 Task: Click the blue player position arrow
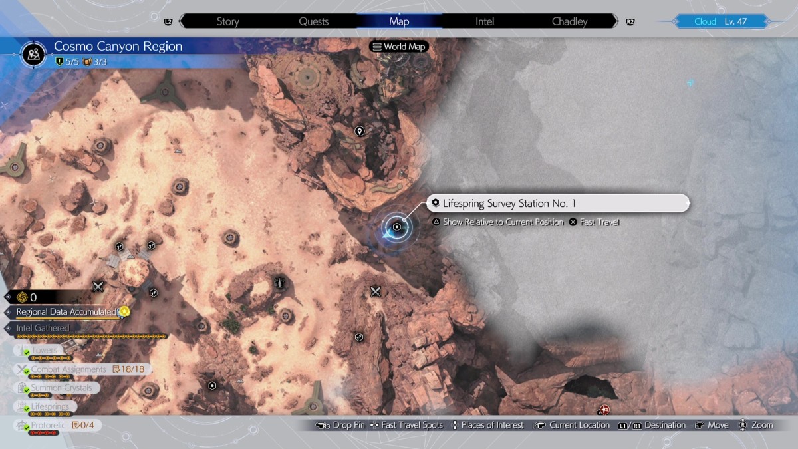pos(388,235)
